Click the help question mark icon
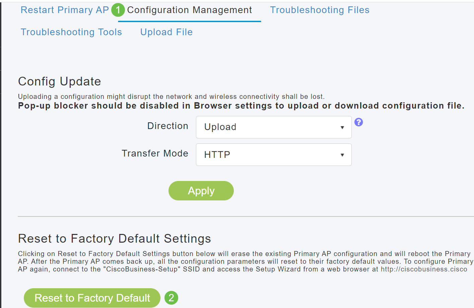The height and width of the screenshot is (308, 474). click(358, 122)
